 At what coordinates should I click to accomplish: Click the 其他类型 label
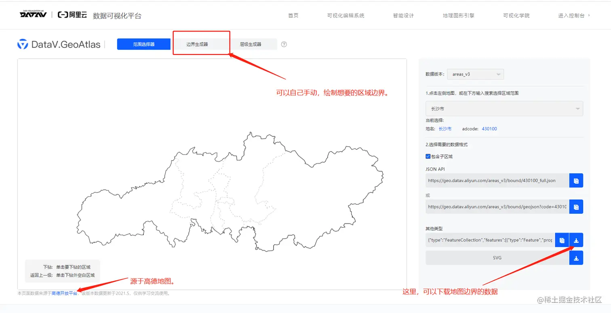point(434,229)
